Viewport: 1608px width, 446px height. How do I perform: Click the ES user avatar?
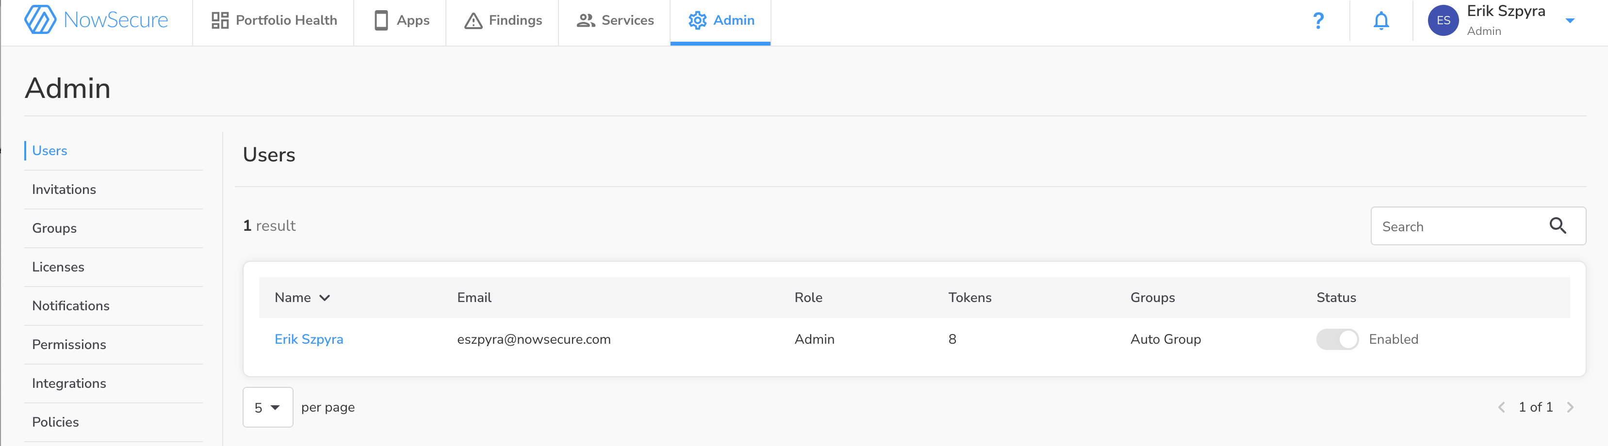pyautogui.click(x=1443, y=20)
